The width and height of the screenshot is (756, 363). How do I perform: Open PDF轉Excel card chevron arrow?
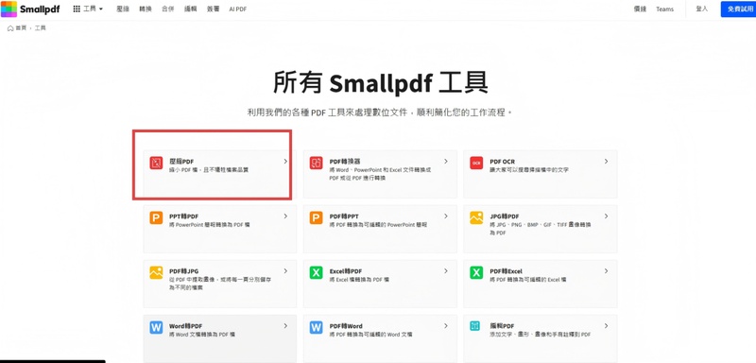(606, 271)
